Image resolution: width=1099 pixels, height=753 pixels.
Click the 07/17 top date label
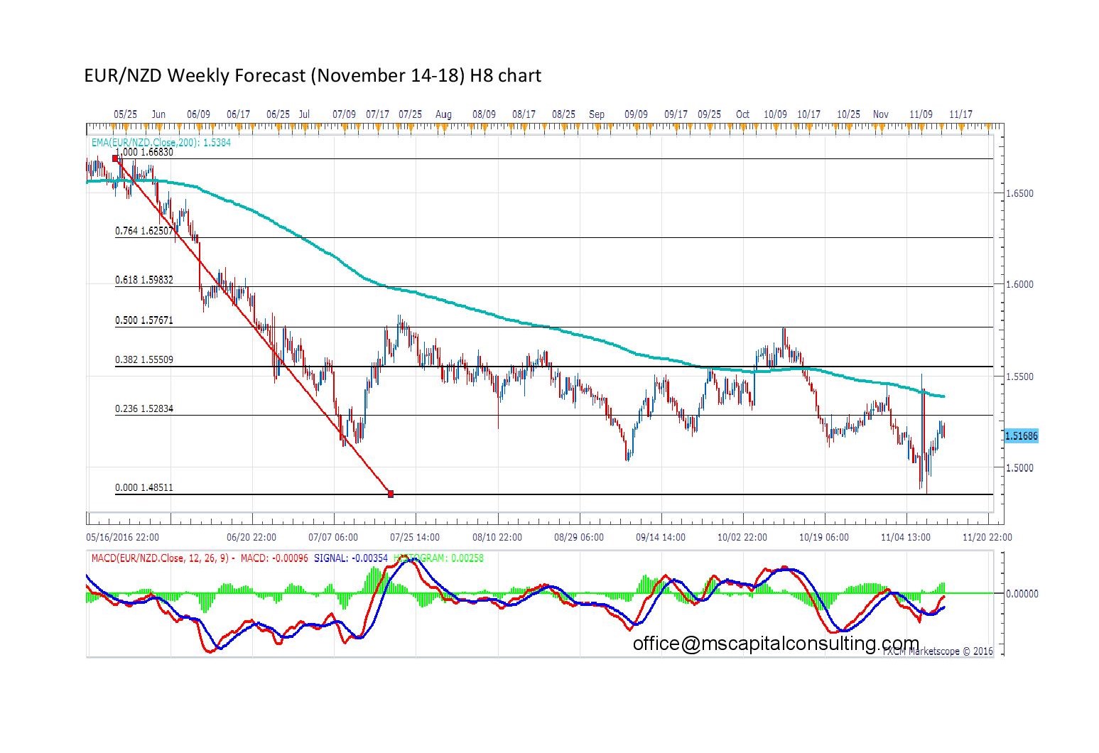(377, 114)
